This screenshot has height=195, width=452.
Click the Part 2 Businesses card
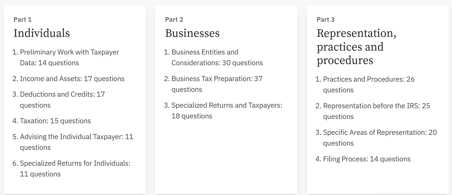point(226,100)
